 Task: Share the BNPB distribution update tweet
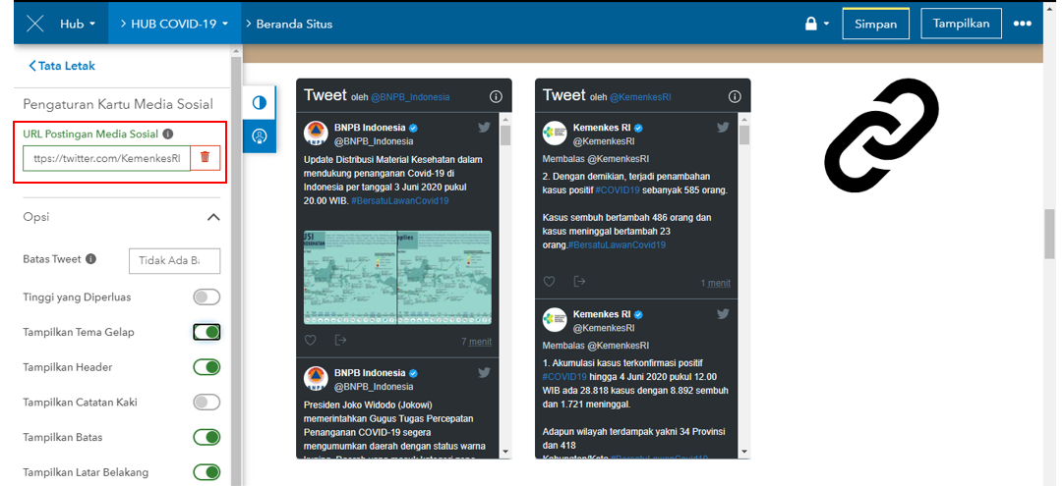(x=340, y=341)
